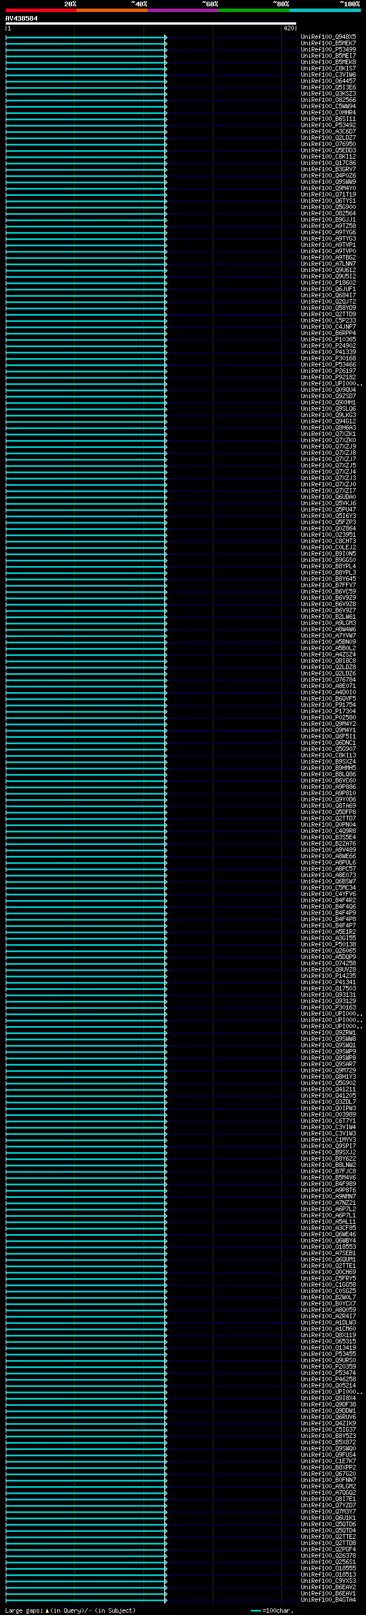This screenshot has width=366, height=1615.
Task: Click the end position label 420
Action: point(289,29)
